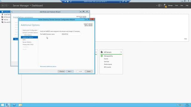
Task: Go to Deployment Configuration wizard step
Action: (x=30, y=30)
